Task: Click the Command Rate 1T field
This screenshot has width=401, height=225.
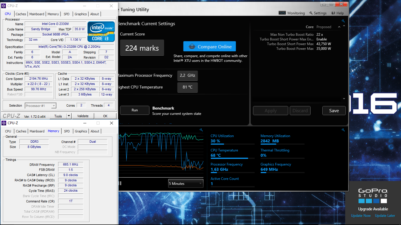Action: [x=70, y=201]
